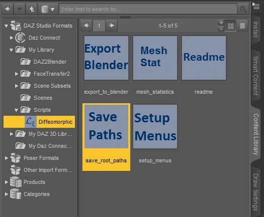Viewport: 264px width, 217px height.
Task: Expand the Daz Connect node
Action: (x=11, y=38)
